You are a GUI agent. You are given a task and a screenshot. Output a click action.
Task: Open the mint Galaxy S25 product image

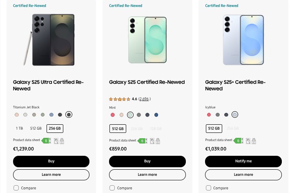147,40
